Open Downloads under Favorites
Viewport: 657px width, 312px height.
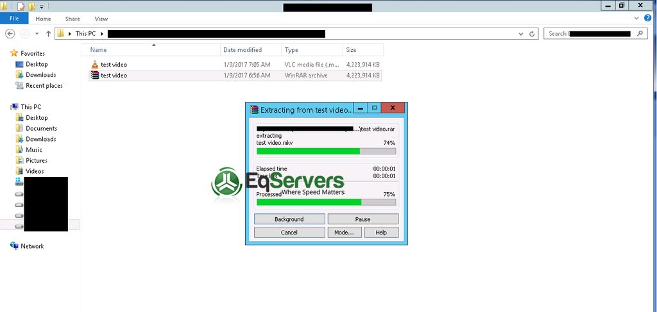pos(40,75)
